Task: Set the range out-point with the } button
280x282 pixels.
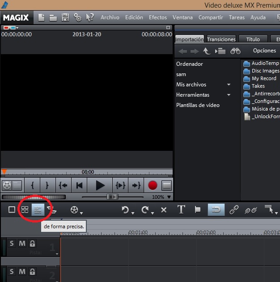Action: click(47, 185)
